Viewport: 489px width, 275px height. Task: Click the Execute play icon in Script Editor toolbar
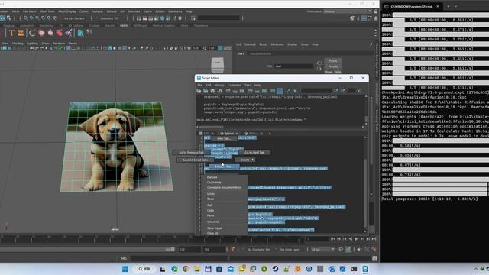pyautogui.click(x=295, y=91)
